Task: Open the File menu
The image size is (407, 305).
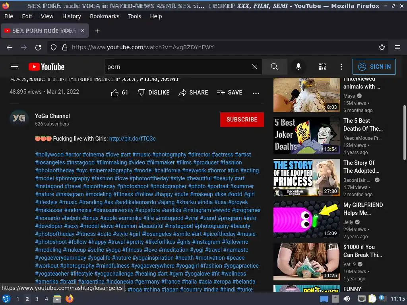Action: (x=9, y=16)
